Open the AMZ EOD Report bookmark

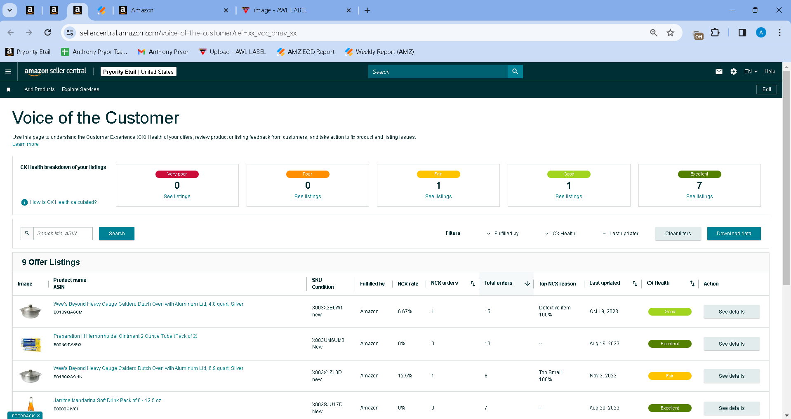pyautogui.click(x=306, y=52)
